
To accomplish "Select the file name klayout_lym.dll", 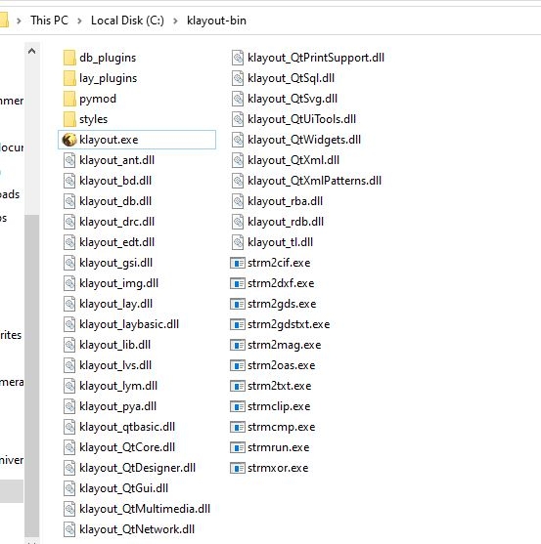I will click(x=118, y=386).
